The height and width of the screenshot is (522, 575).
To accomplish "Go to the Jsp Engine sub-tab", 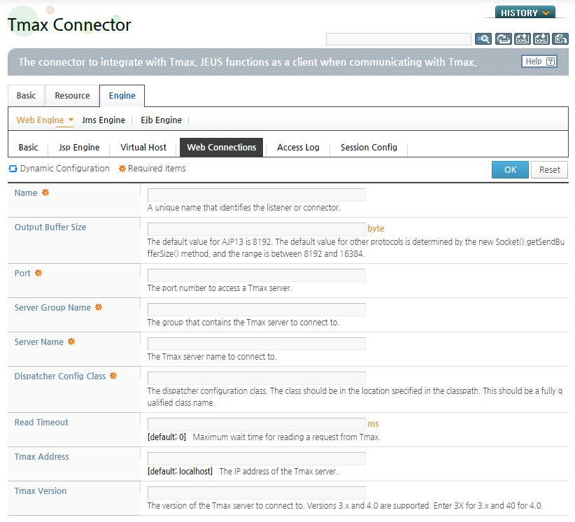I will 79,147.
